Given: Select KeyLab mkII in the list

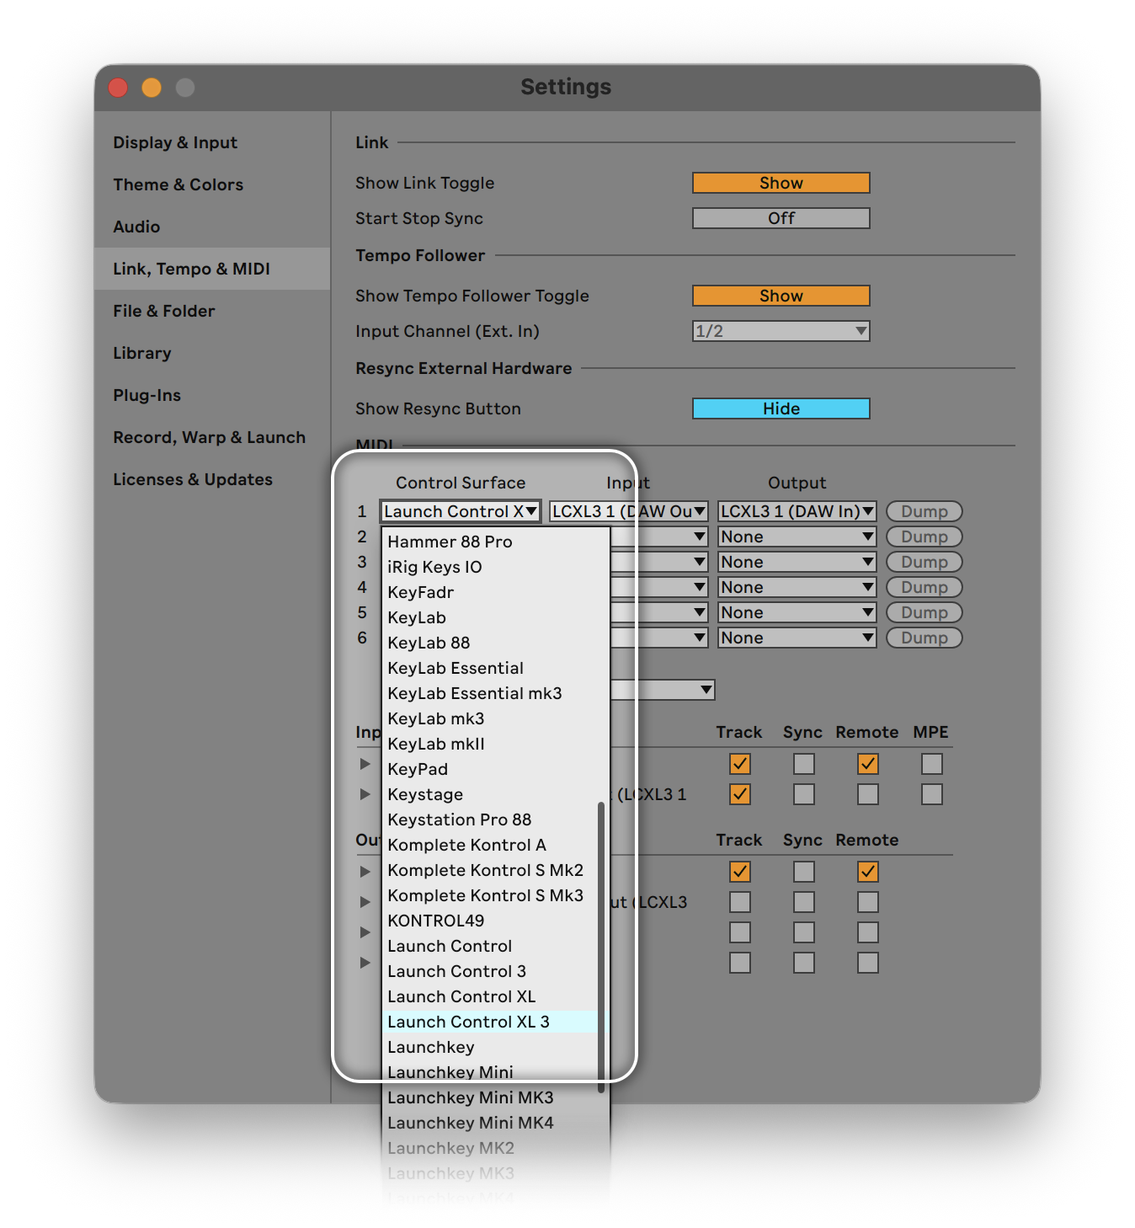Looking at the screenshot, I should [x=492, y=744].
